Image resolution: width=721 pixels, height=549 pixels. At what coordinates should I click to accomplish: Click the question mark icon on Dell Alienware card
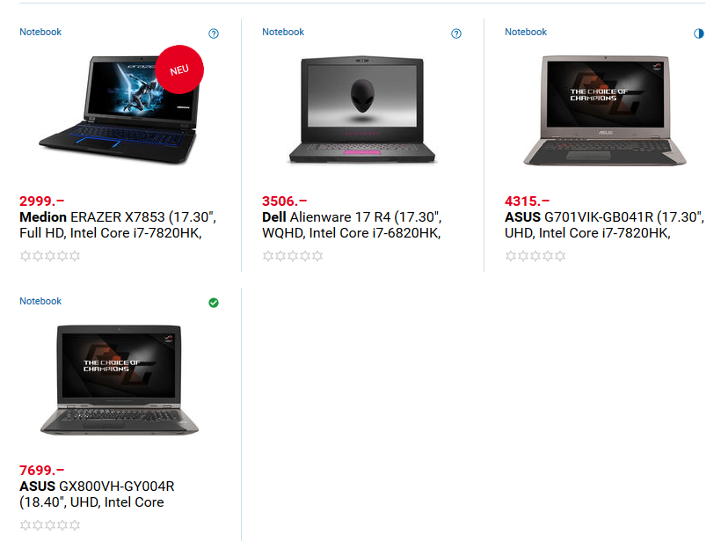(456, 33)
